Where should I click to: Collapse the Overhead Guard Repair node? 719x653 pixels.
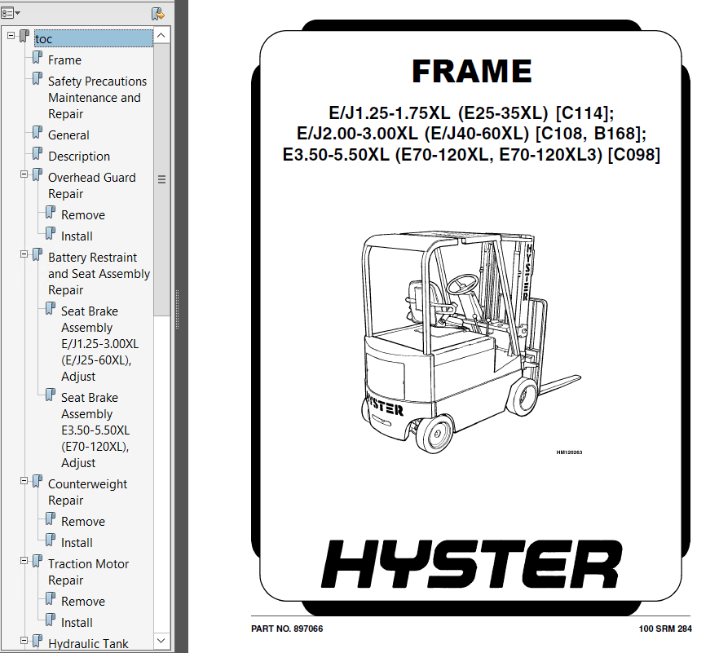(x=24, y=174)
